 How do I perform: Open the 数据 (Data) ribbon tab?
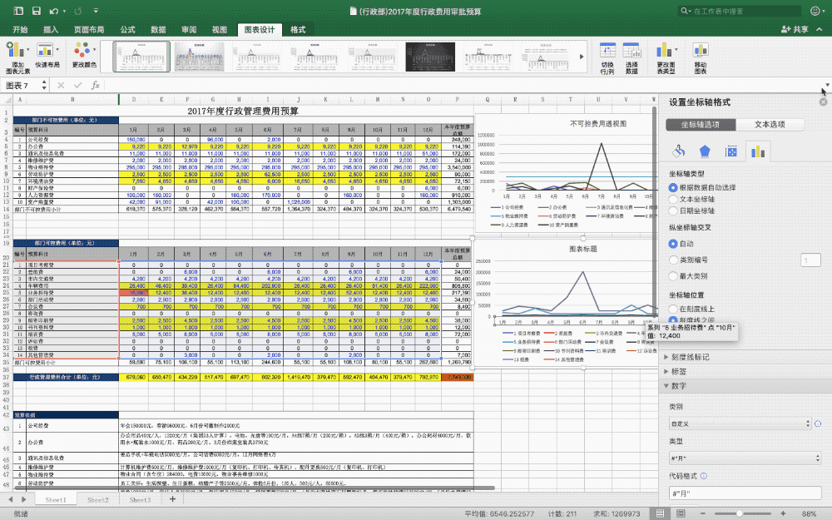click(x=158, y=30)
